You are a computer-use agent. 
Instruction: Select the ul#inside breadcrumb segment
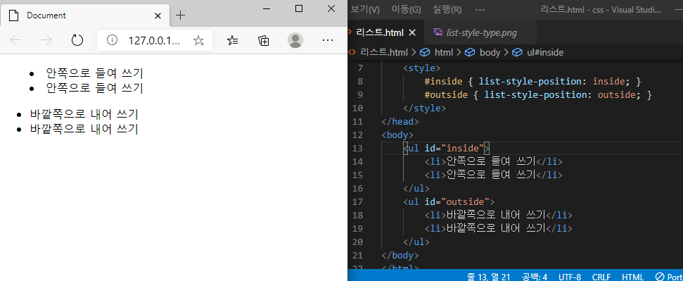545,52
